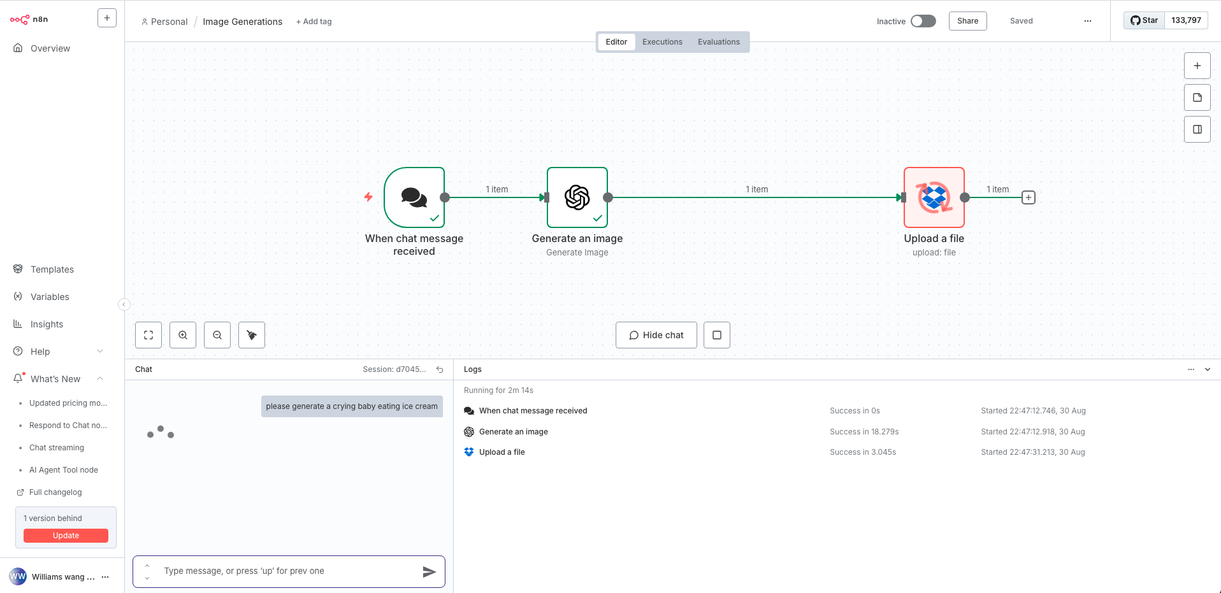Select the Dropbox Upload a file node

tap(934, 197)
